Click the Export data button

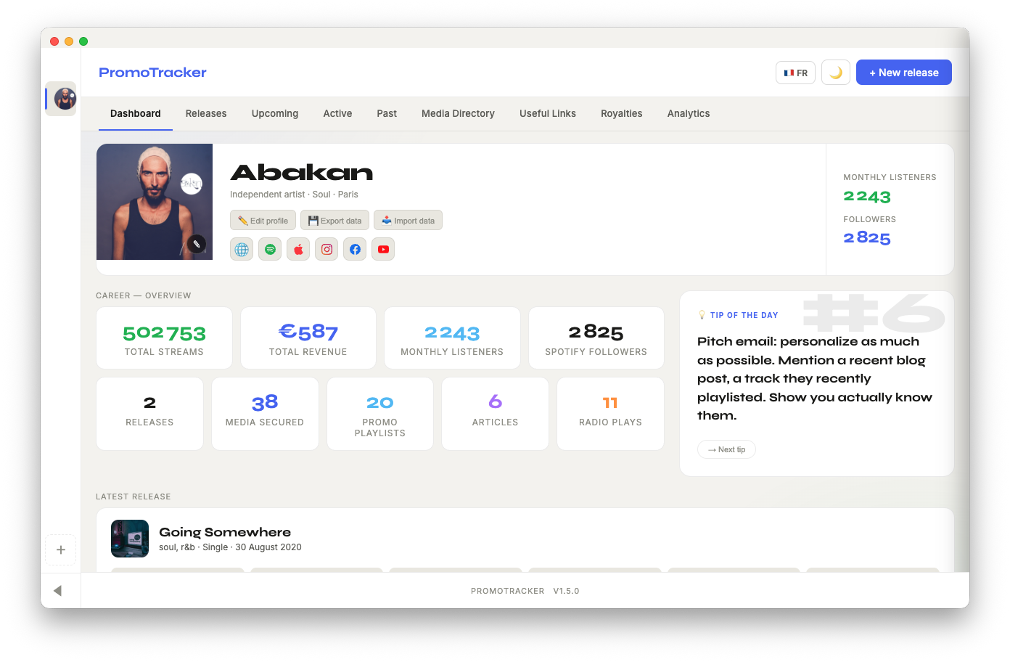334,221
